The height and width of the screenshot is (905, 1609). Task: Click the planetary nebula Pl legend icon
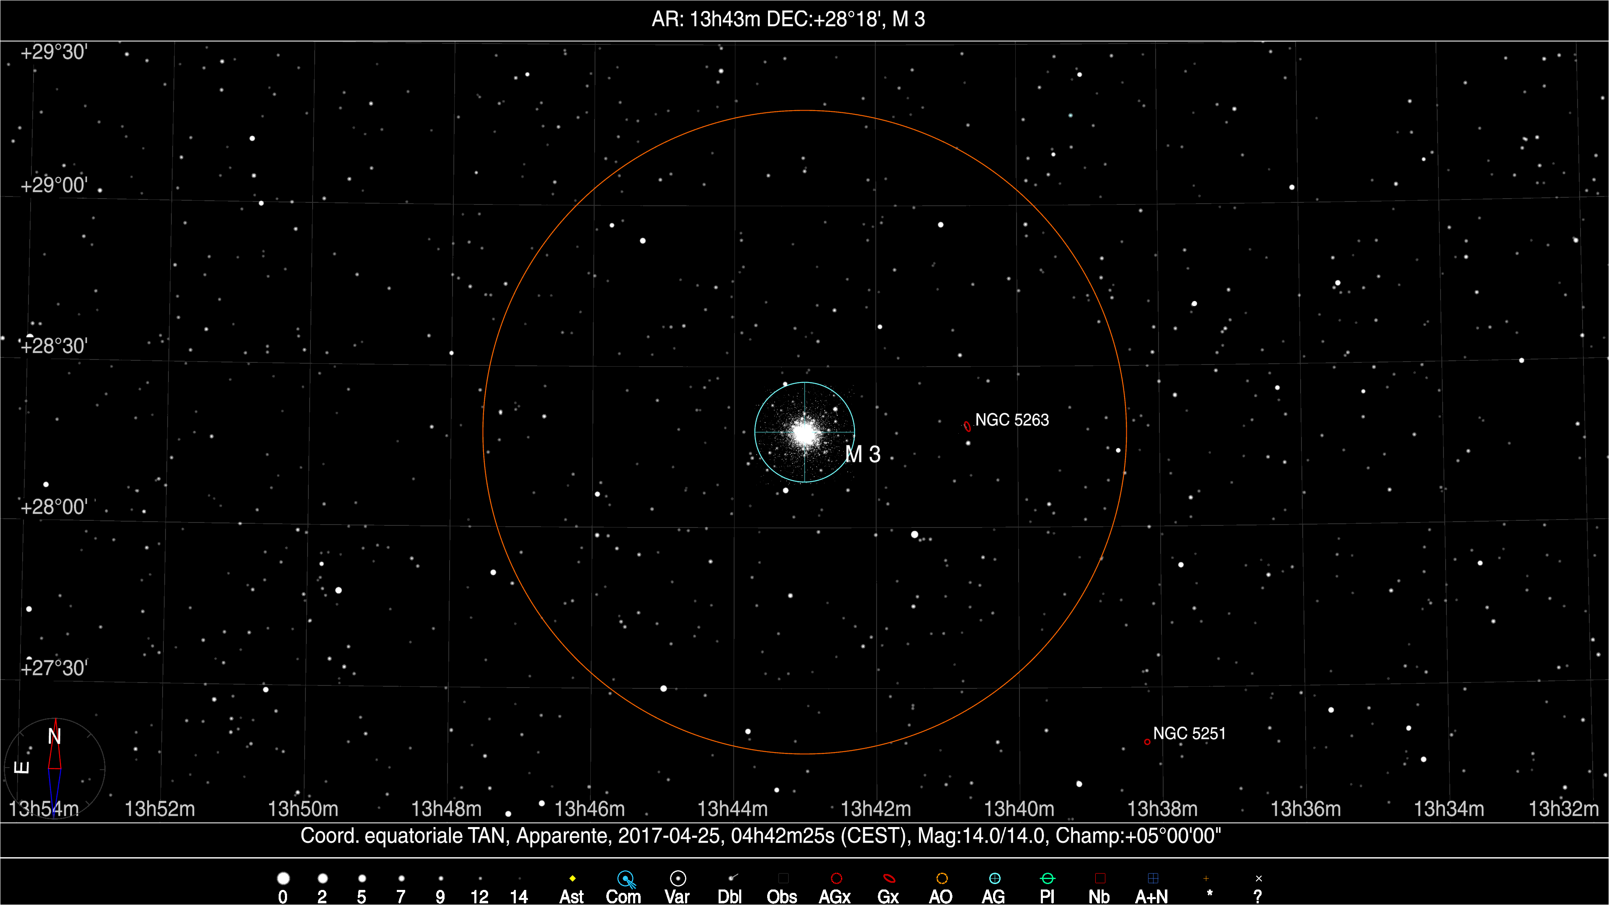[1048, 878]
